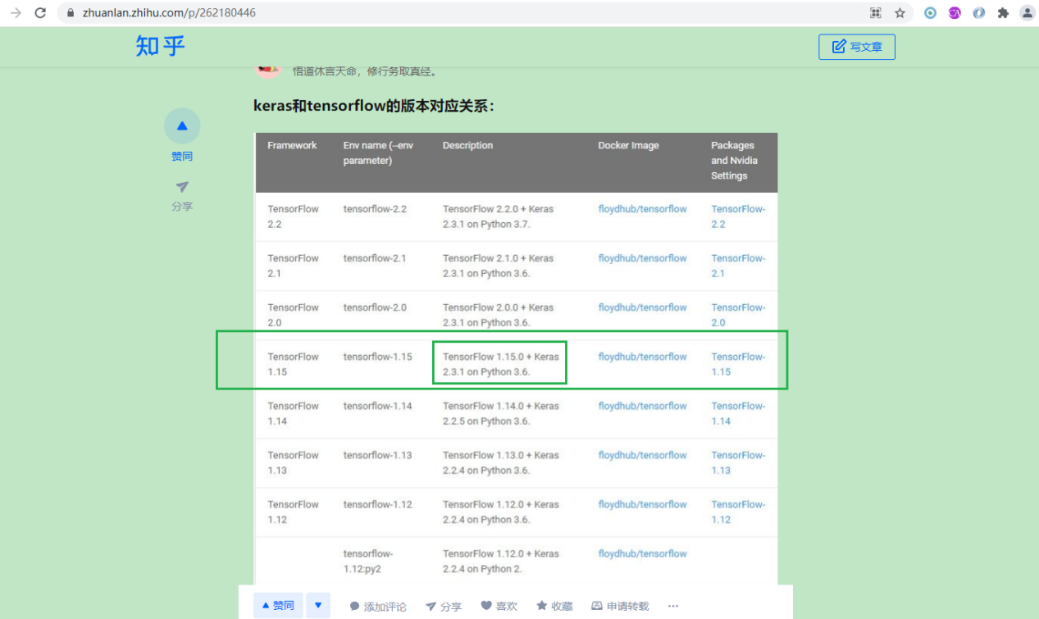Click 喜欢 heart button
Viewport: 1039px width, 619px height.
pos(499,606)
